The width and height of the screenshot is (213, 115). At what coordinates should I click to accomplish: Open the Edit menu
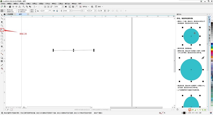(9, 4)
